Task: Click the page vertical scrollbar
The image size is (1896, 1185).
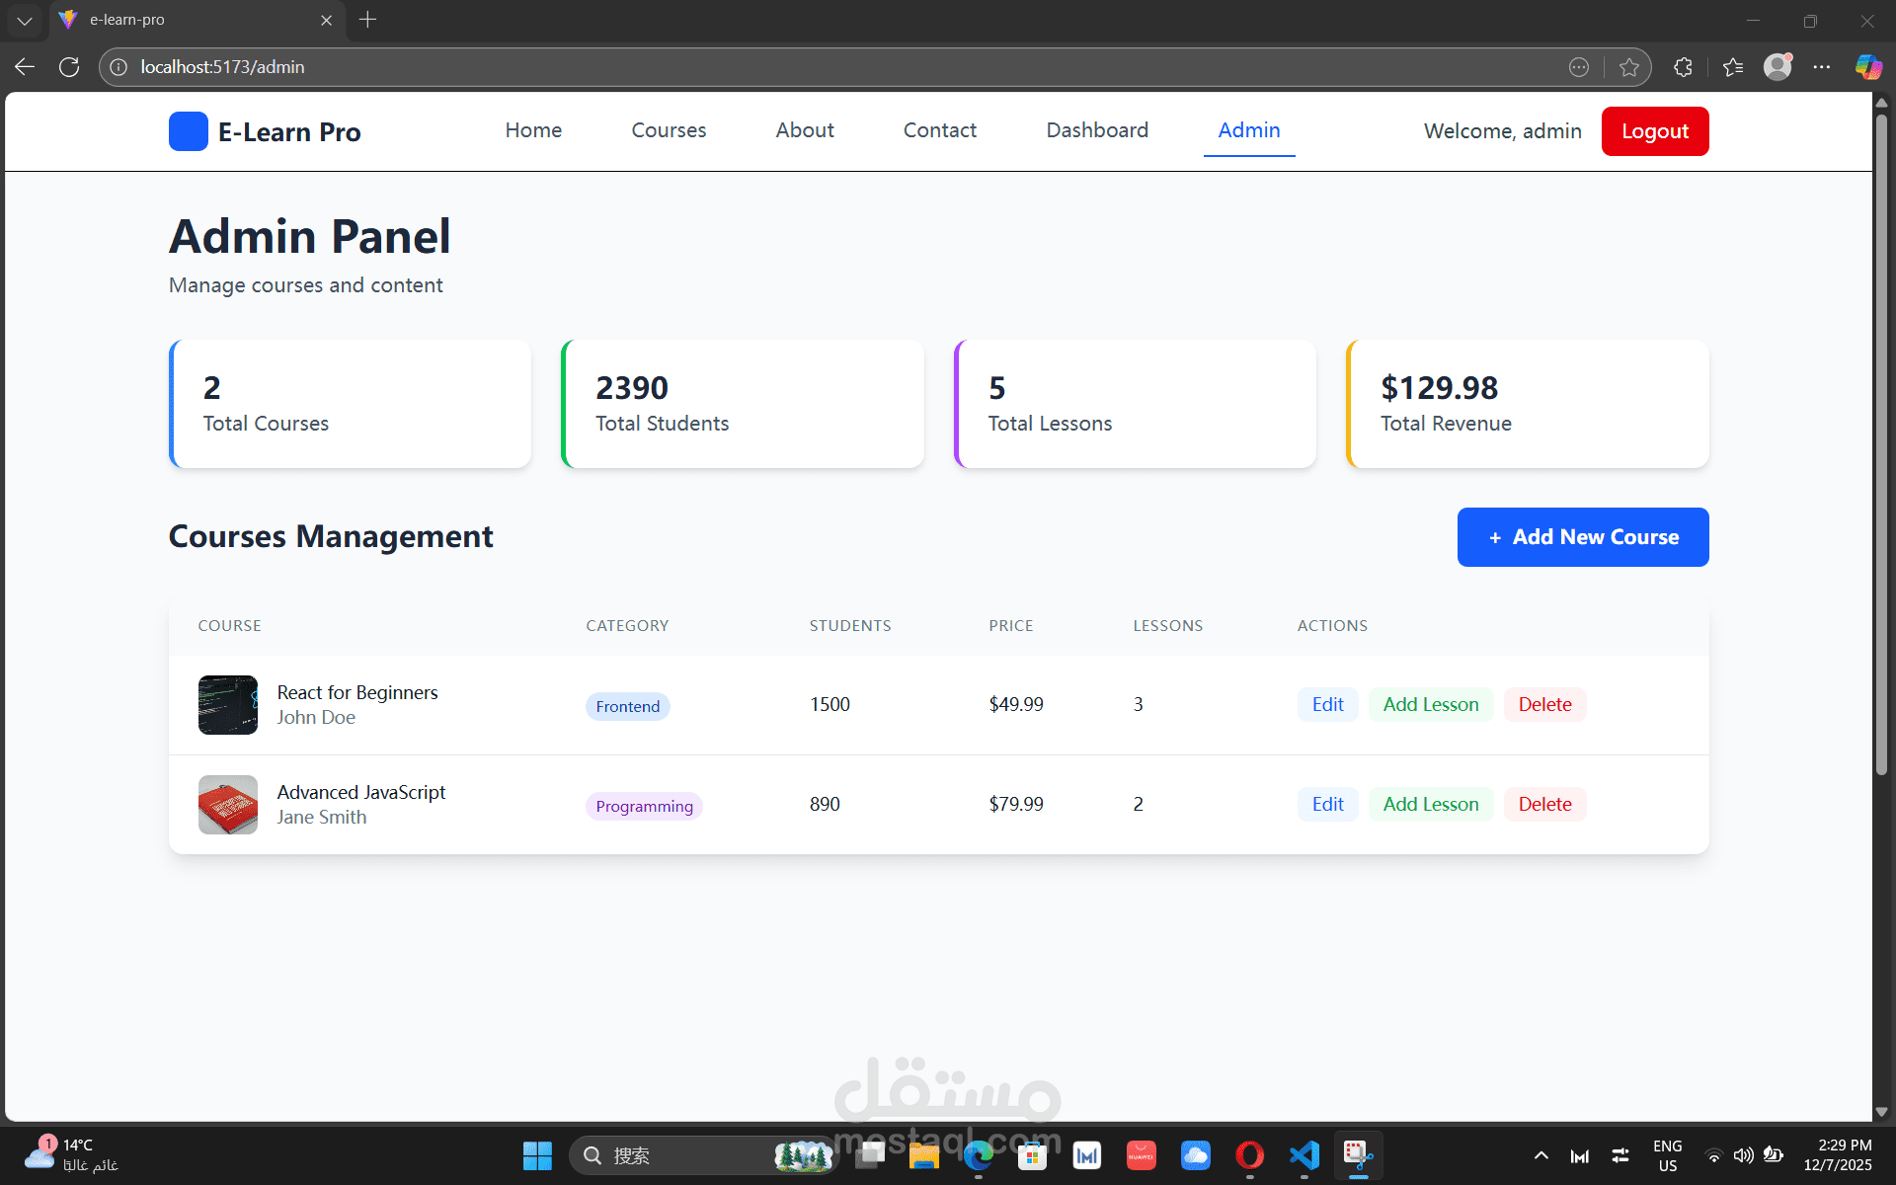Action: pos(1881,444)
